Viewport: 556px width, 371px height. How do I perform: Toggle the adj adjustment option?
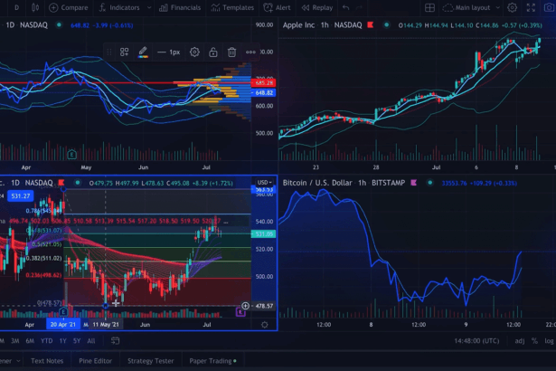[520, 341]
